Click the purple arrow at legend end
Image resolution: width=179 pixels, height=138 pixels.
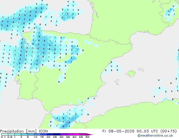[89, 134]
